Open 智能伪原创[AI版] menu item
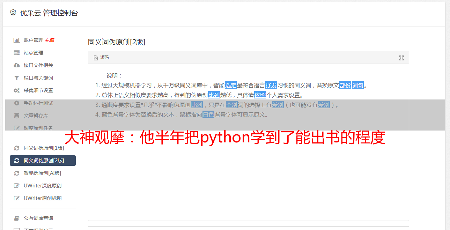This screenshot has height=230, width=450. pyautogui.click(x=43, y=173)
